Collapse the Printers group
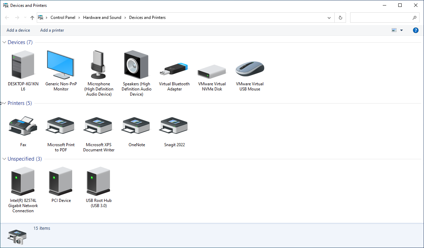This screenshot has height=248, width=424. pyautogui.click(x=4, y=103)
